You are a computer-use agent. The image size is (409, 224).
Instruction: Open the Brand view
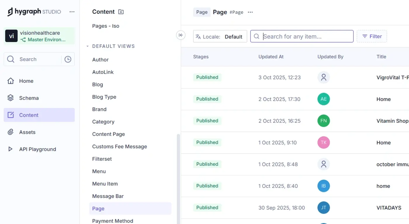pos(99,109)
